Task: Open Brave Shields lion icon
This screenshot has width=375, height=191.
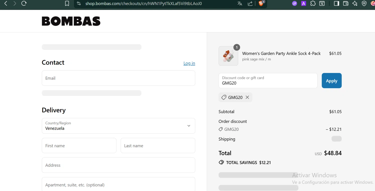Action: pyautogui.click(x=261, y=3)
